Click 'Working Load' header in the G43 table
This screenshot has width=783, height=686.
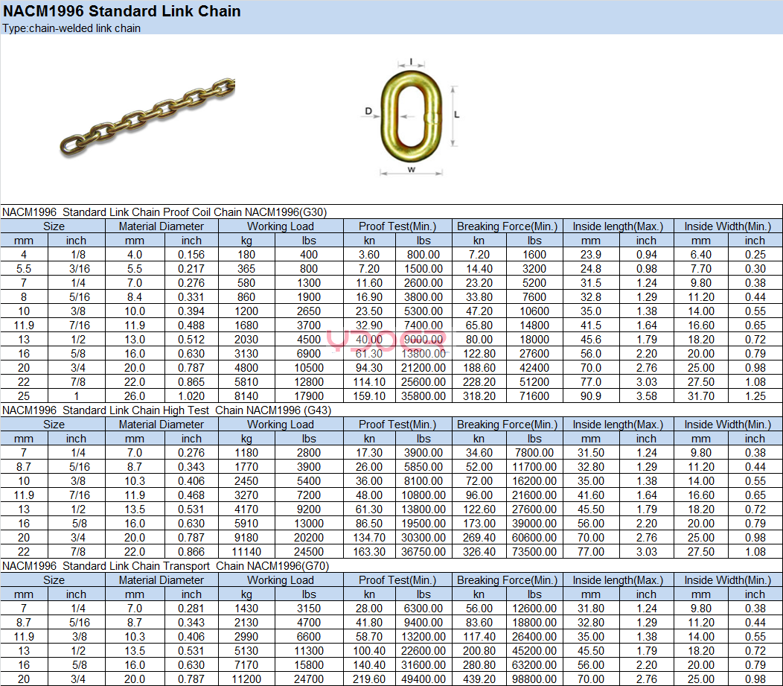(281, 425)
